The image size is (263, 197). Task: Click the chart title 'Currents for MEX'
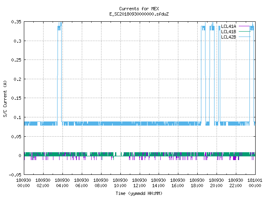tap(139, 9)
